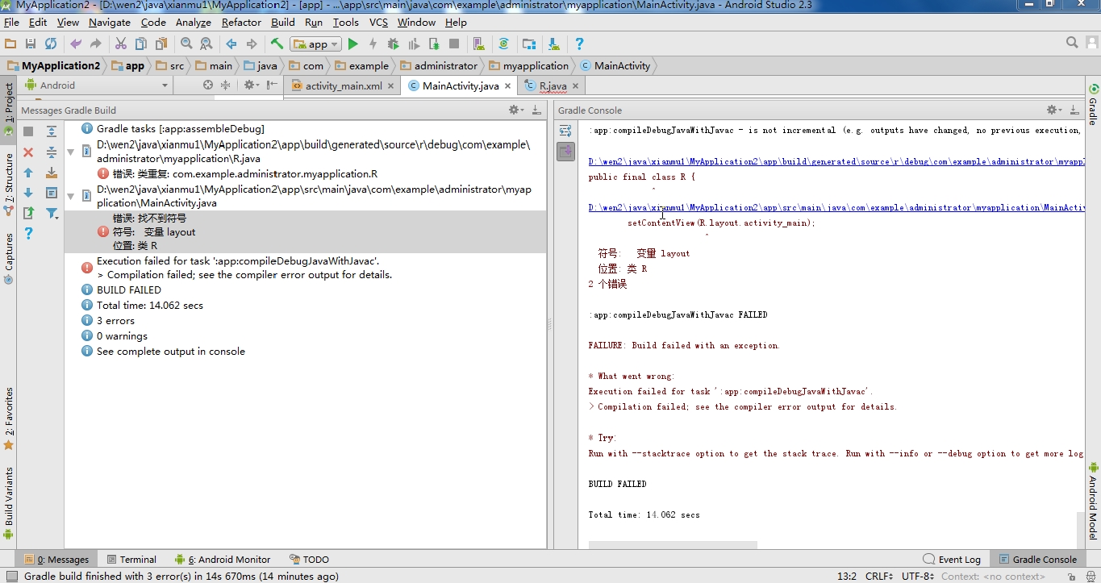
Task: Click the Scroll from Source target icon
Action: point(208,85)
